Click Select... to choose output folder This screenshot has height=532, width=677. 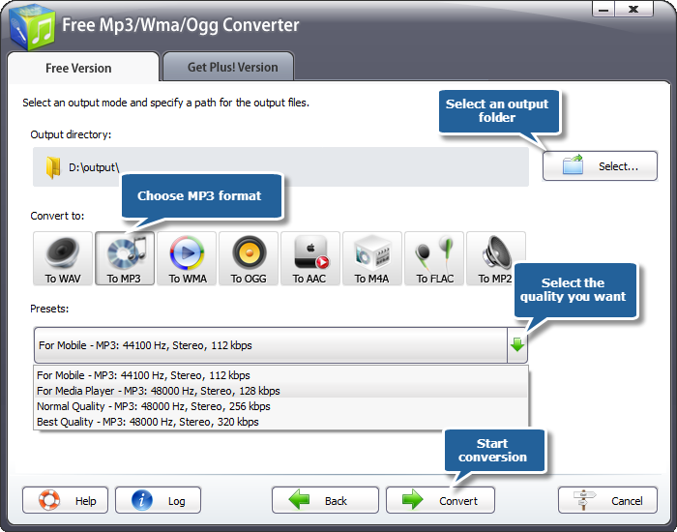(x=600, y=165)
